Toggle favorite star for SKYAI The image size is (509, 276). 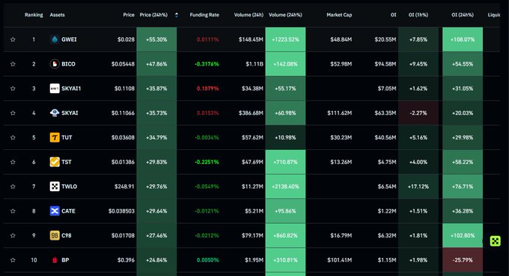pyautogui.click(x=13, y=113)
